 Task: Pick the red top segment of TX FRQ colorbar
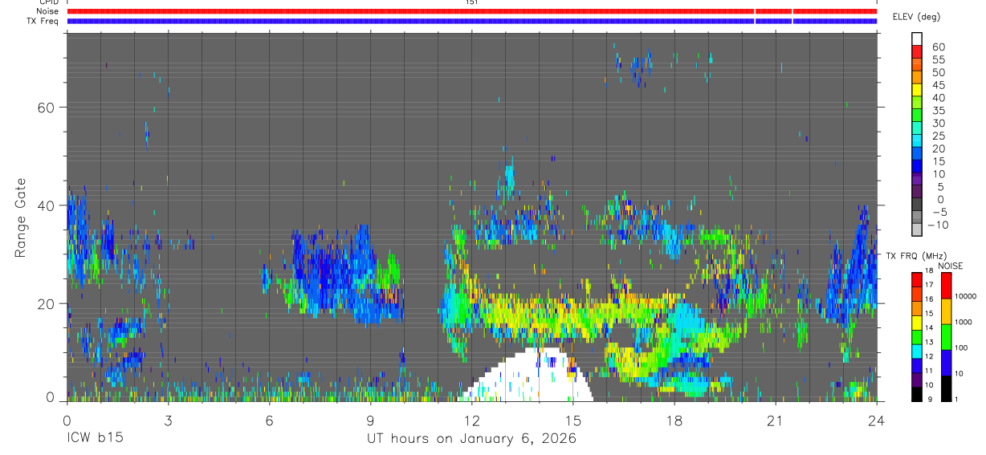[x=915, y=280]
